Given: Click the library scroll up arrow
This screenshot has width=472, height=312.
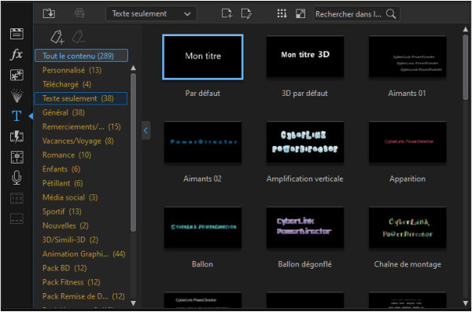Looking at the screenshot, I should click(x=466, y=29).
